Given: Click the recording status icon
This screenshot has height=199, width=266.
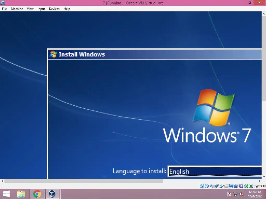Looking at the screenshot, I should click(x=236, y=186).
